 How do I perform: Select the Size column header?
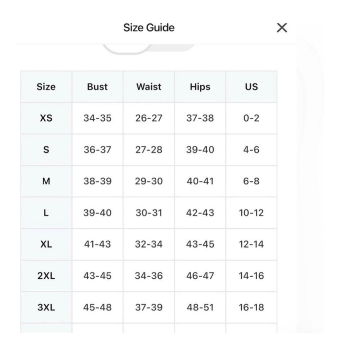(46, 87)
